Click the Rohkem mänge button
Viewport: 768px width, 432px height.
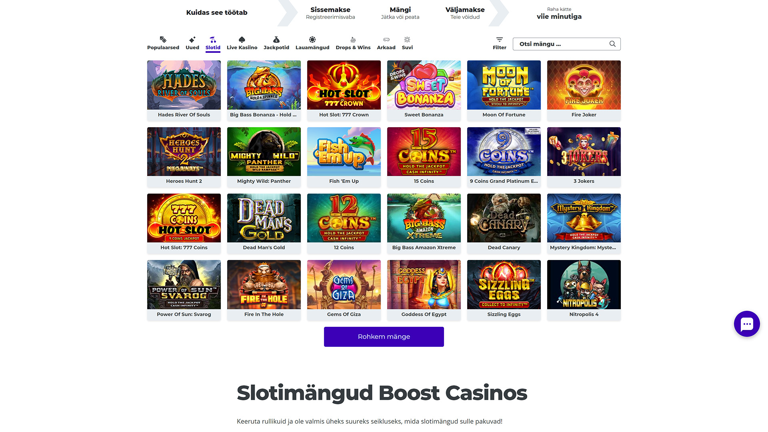point(384,337)
